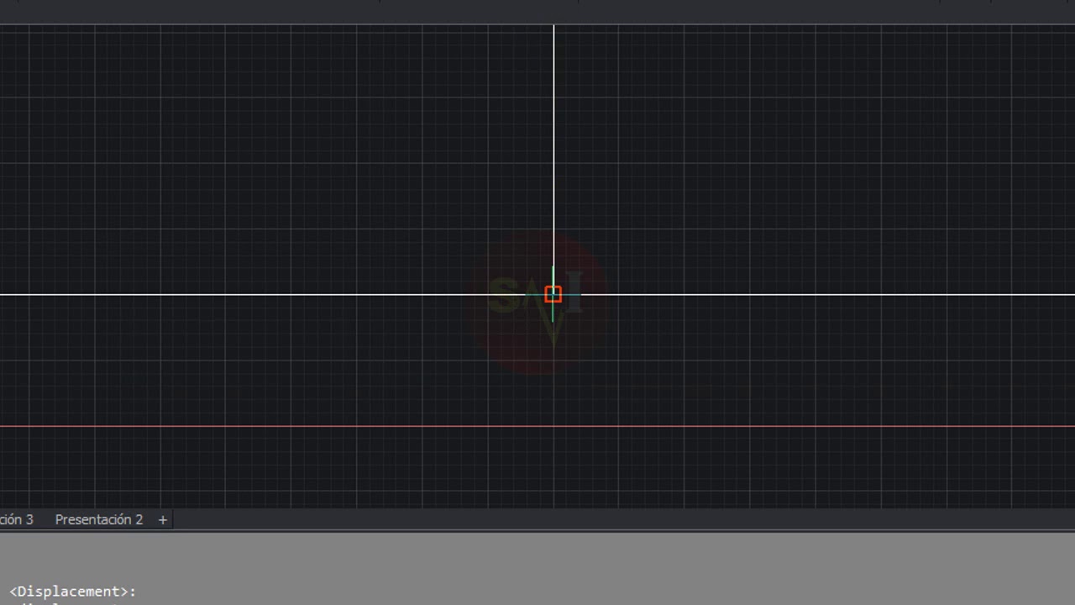Open the layout tab ending in 'ción 3'
The height and width of the screenshot is (605, 1075).
(x=17, y=519)
